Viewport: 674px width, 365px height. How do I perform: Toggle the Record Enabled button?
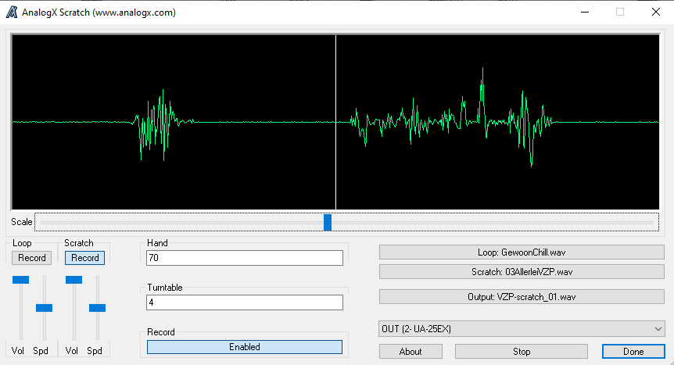244,347
